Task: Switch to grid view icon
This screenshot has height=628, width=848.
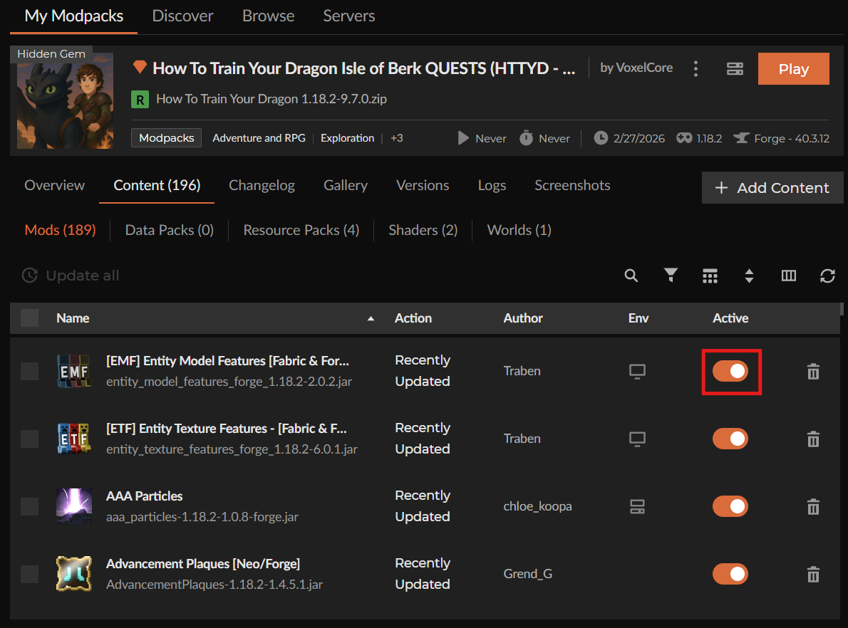Action: click(x=710, y=276)
